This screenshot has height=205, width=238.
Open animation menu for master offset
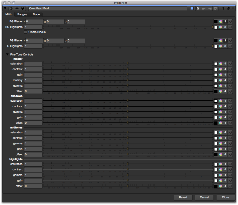coord(230,91)
